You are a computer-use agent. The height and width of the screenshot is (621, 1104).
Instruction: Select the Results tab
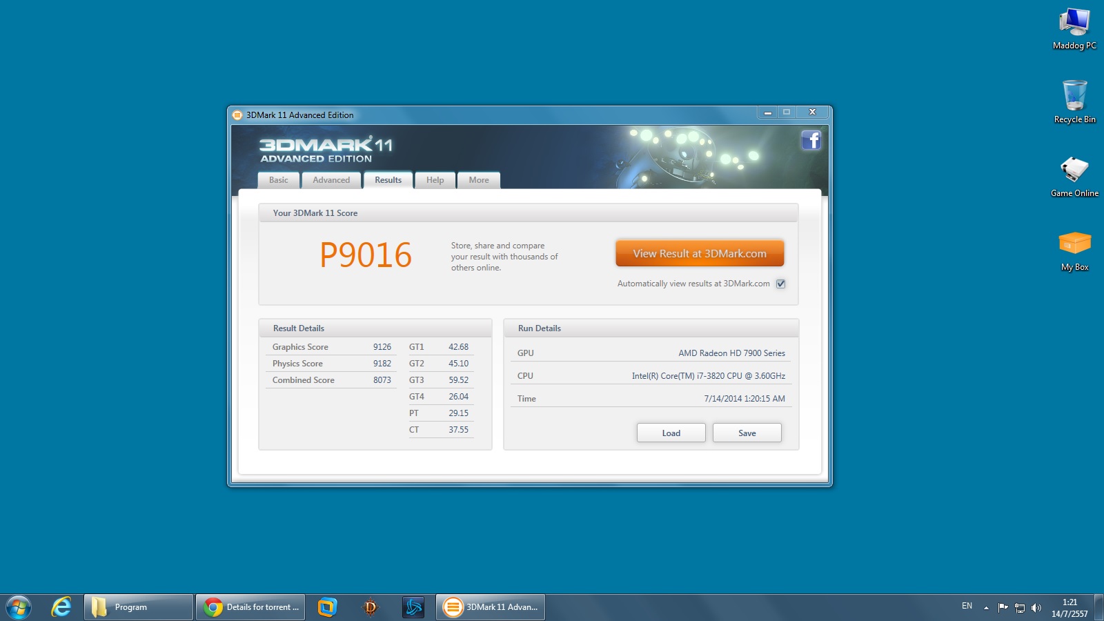tap(388, 179)
